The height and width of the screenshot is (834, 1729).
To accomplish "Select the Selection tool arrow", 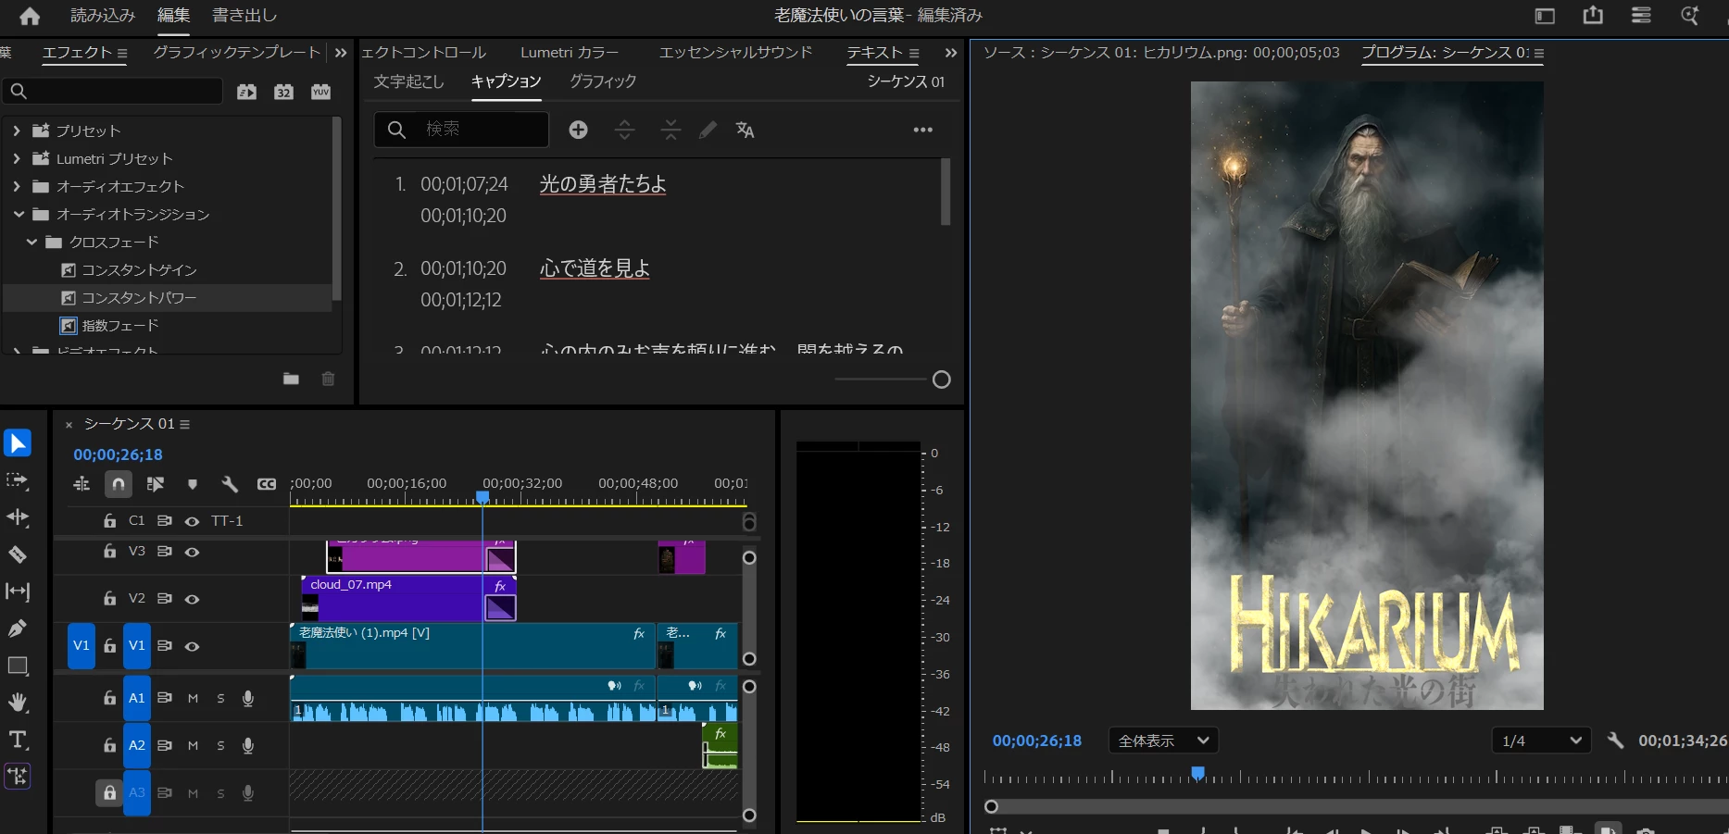I will (18, 443).
